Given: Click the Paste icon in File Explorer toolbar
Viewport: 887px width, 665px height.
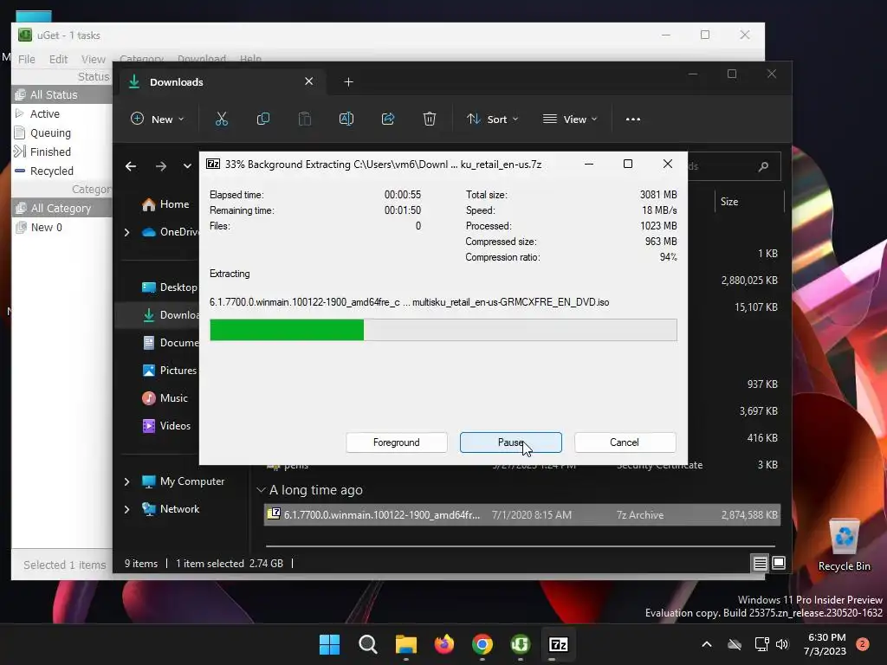Looking at the screenshot, I should (305, 119).
